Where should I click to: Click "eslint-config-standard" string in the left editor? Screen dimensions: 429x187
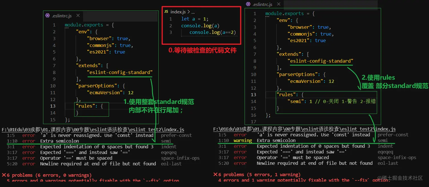pyautogui.click(x=120, y=72)
